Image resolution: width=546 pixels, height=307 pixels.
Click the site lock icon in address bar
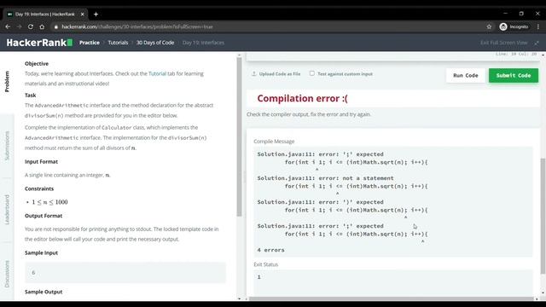pos(55,26)
